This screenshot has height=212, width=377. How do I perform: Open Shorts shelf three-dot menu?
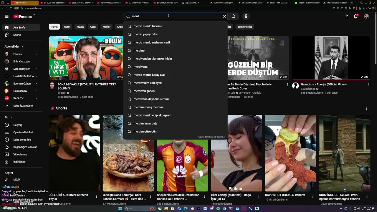(x=367, y=108)
